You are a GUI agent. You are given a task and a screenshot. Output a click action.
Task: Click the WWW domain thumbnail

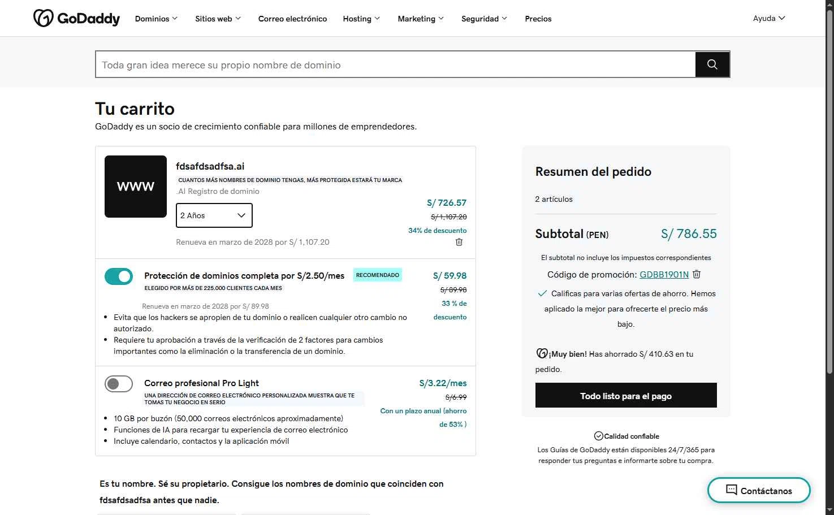tap(136, 187)
